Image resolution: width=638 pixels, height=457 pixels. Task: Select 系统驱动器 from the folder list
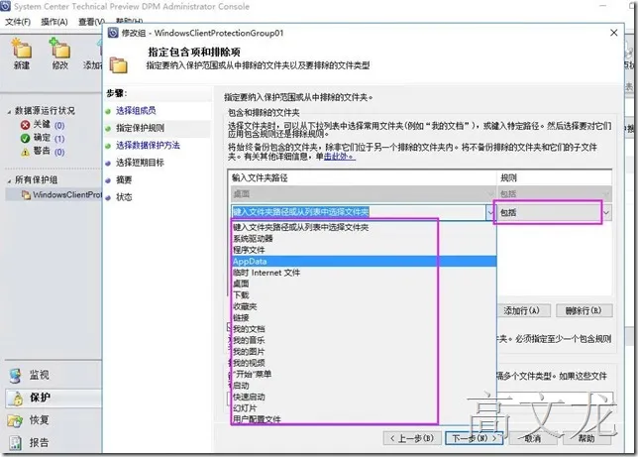click(x=364, y=239)
